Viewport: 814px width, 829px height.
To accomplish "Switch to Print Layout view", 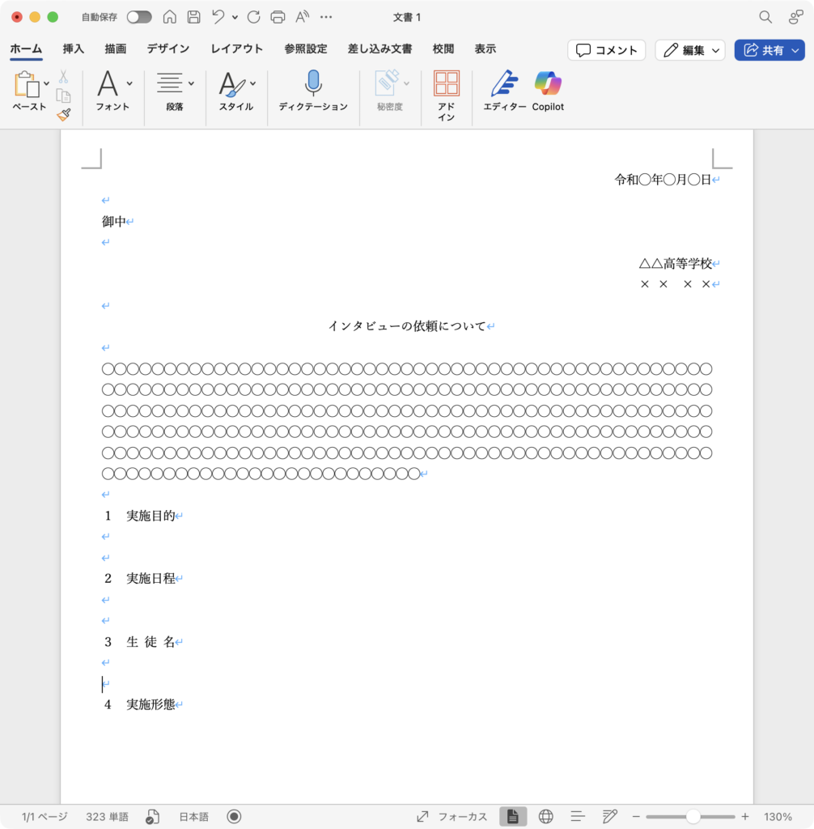I will pyautogui.click(x=513, y=817).
